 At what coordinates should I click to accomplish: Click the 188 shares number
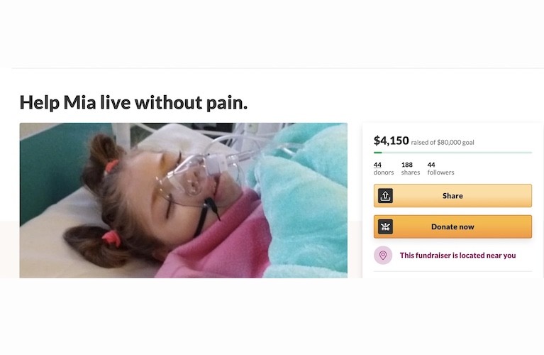(407, 165)
